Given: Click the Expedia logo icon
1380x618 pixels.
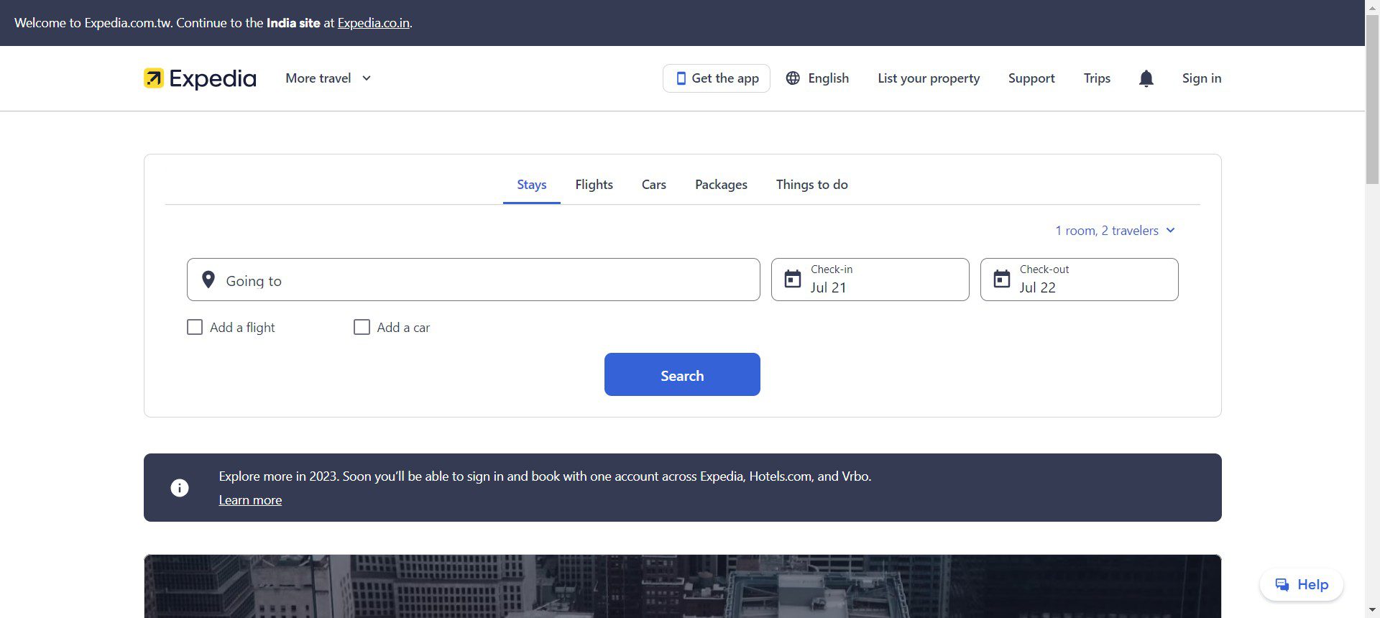Looking at the screenshot, I should click(x=154, y=78).
